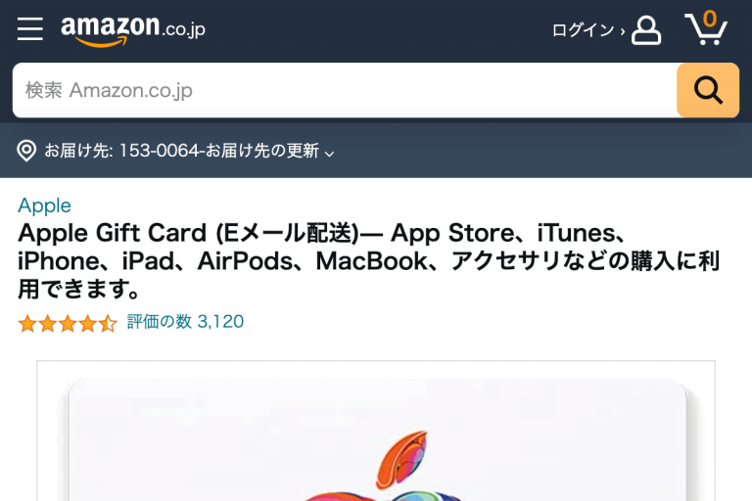The image size is (752, 501).
Task: Expand the chevron beside お届け先の更新
Action: click(x=329, y=154)
